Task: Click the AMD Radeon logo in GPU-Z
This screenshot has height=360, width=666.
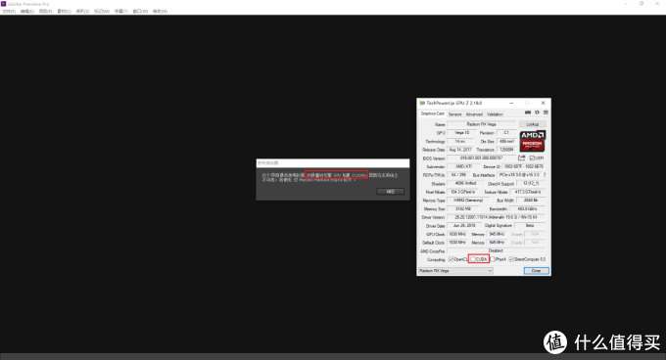Action: click(532, 141)
